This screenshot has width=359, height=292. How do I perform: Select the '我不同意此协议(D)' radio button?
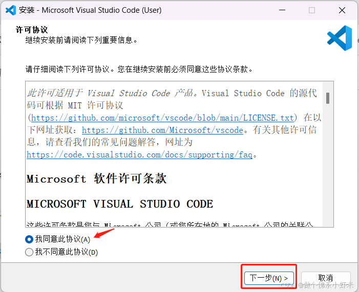pos(29,252)
